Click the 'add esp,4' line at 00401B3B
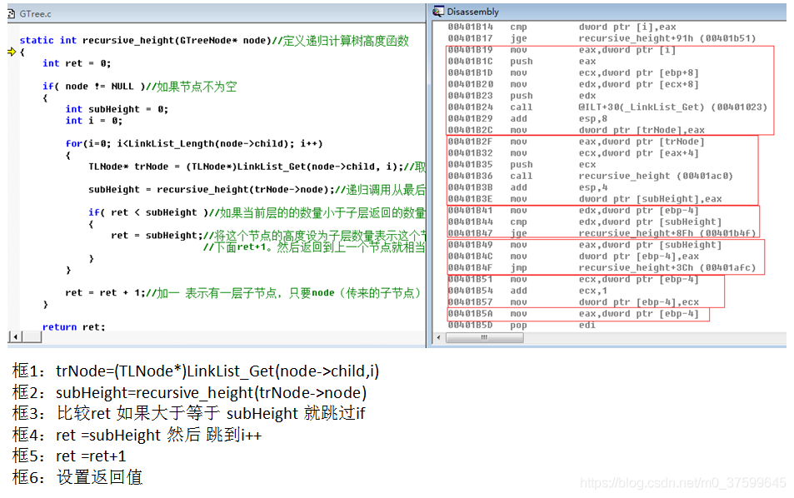This screenshot has height=498, width=794. pos(527,187)
